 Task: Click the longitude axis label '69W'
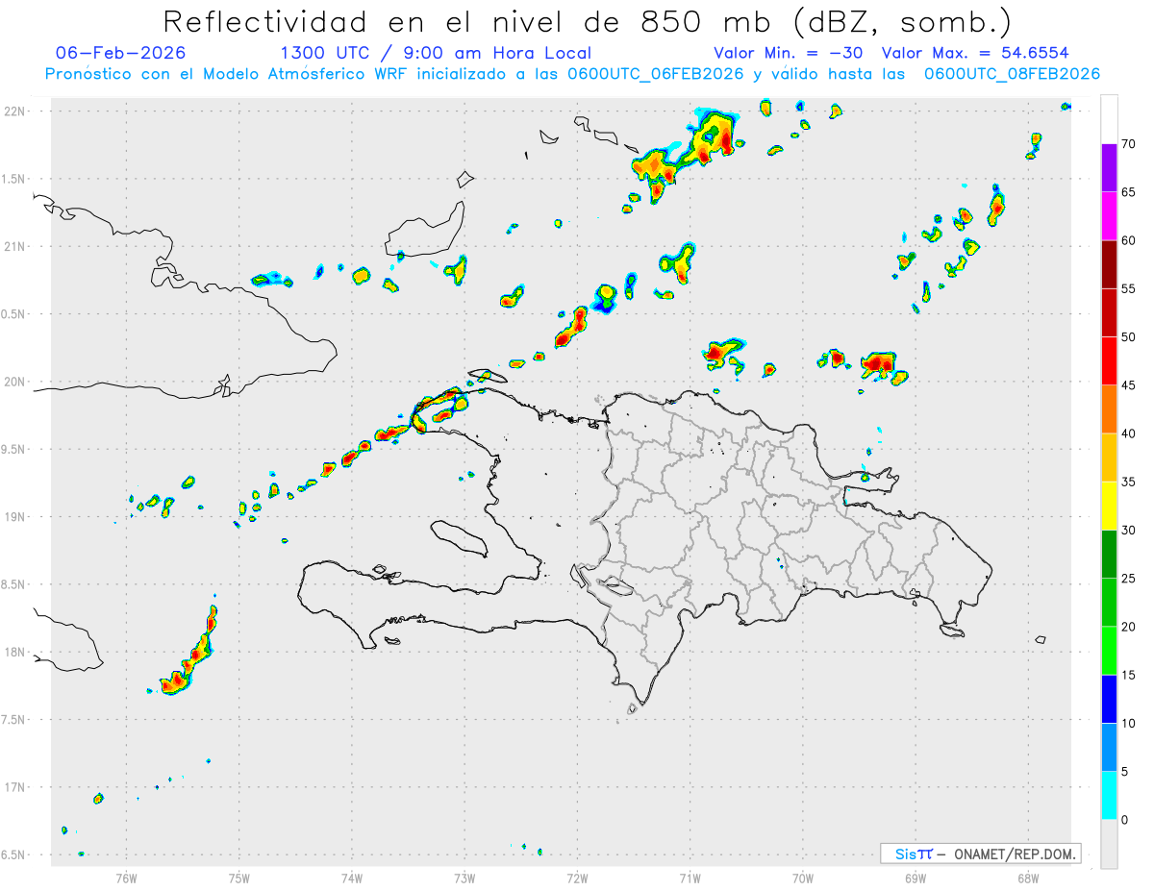coord(916,878)
